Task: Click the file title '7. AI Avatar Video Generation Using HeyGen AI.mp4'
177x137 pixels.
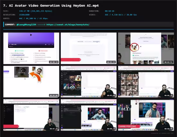Action: [51, 5]
